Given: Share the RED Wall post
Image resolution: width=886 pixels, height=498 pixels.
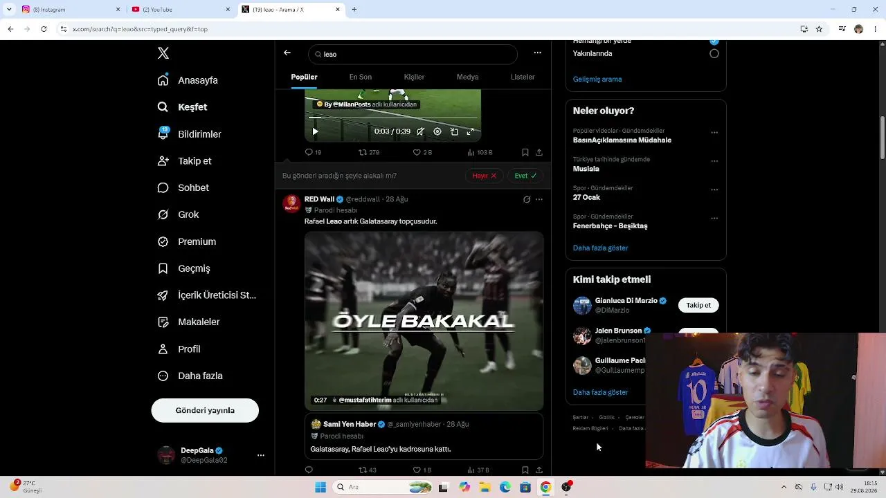Looking at the screenshot, I should (x=539, y=470).
